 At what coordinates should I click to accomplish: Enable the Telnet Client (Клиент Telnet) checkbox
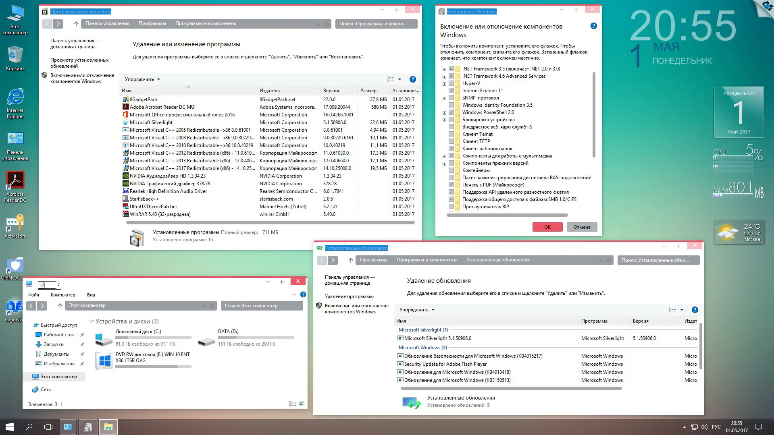[451, 134]
